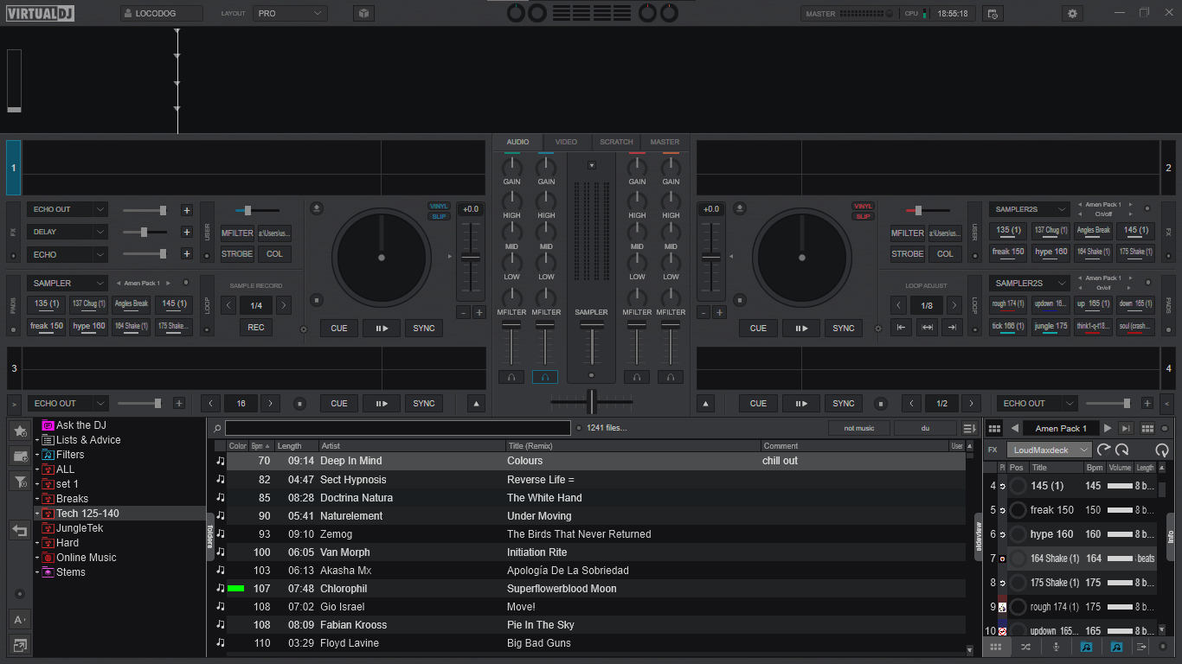Click the 3D cube icon beside layout selector
Screen dimensions: 1182x664
364,14
